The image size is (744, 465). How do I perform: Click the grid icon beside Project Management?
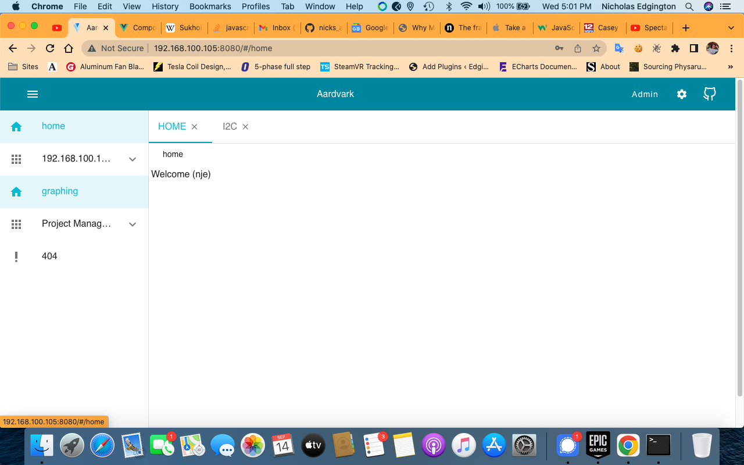click(16, 224)
